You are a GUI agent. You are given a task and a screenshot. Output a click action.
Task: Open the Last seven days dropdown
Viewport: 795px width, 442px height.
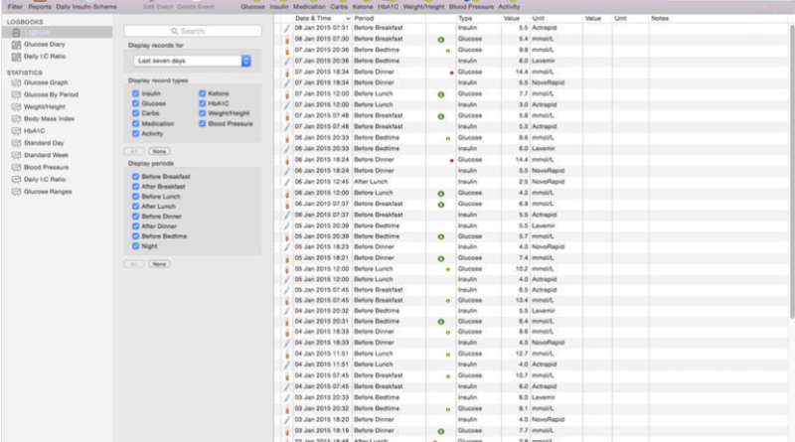tap(190, 62)
